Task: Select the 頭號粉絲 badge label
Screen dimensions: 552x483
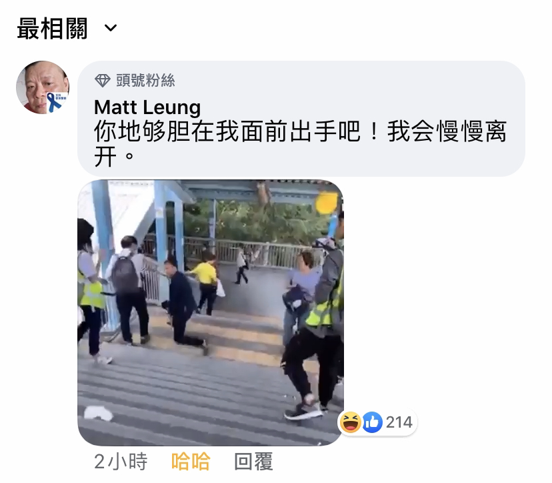Action: (x=145, y=81)
